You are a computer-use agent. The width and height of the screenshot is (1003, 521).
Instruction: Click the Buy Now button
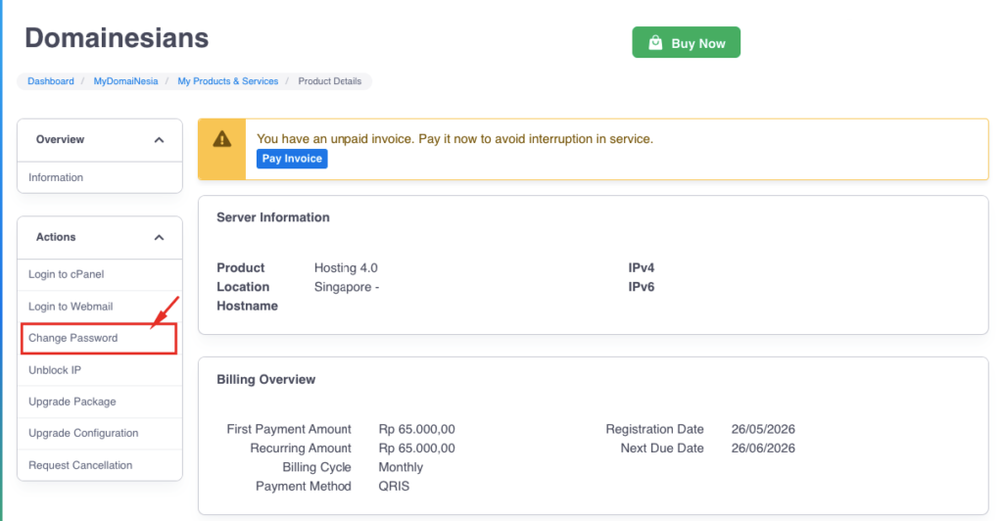[x=686, y=43]
